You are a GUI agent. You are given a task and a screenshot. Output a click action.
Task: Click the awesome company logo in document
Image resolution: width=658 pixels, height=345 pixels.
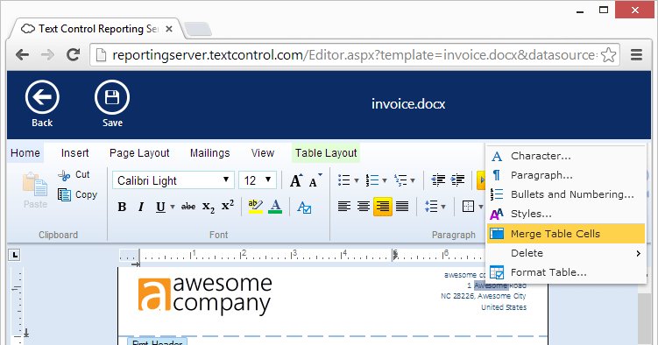(x=205, y=295)
